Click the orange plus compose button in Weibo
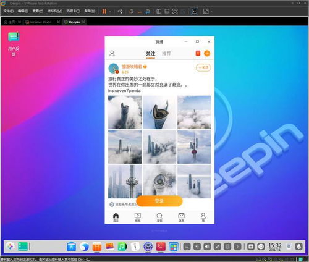Image resolution: width=309 pixels, height=262 pixels. 207,53
